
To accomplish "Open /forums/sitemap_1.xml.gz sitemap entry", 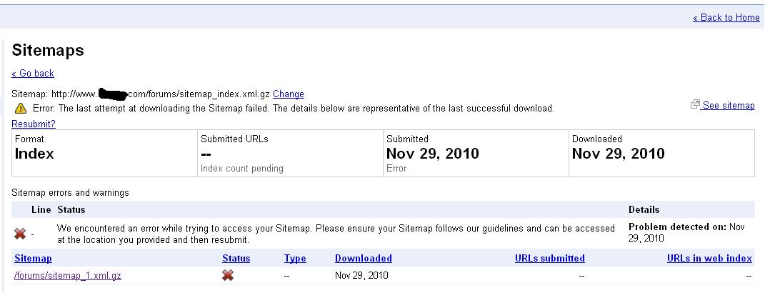I will pyautogui.click(x=68, y=275).
